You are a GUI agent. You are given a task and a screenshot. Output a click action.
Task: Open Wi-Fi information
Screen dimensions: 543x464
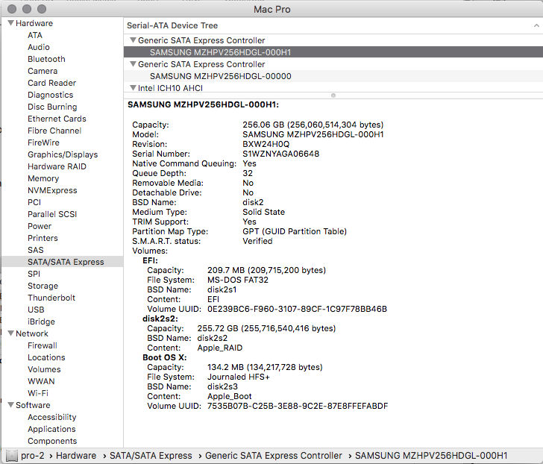pos(38,394)
